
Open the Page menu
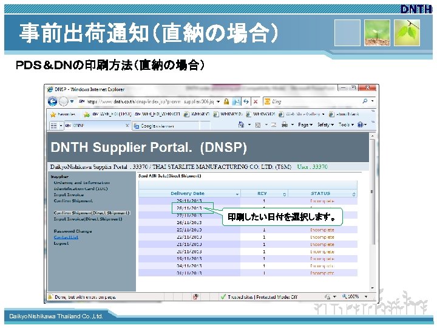(305, 125)
